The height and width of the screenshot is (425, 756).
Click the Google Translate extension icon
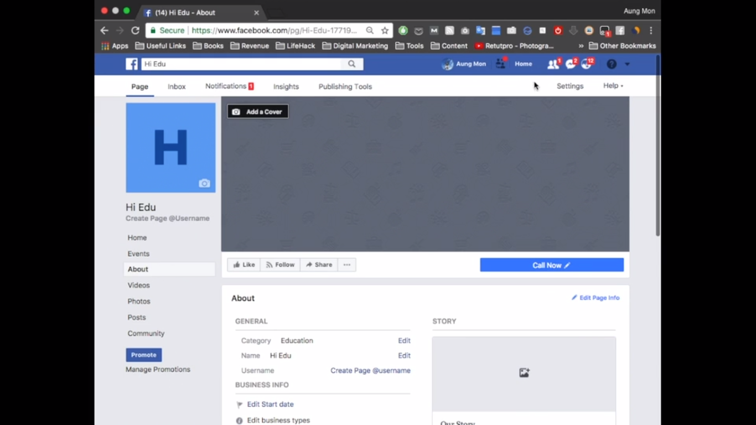click(x=480, y=30)
